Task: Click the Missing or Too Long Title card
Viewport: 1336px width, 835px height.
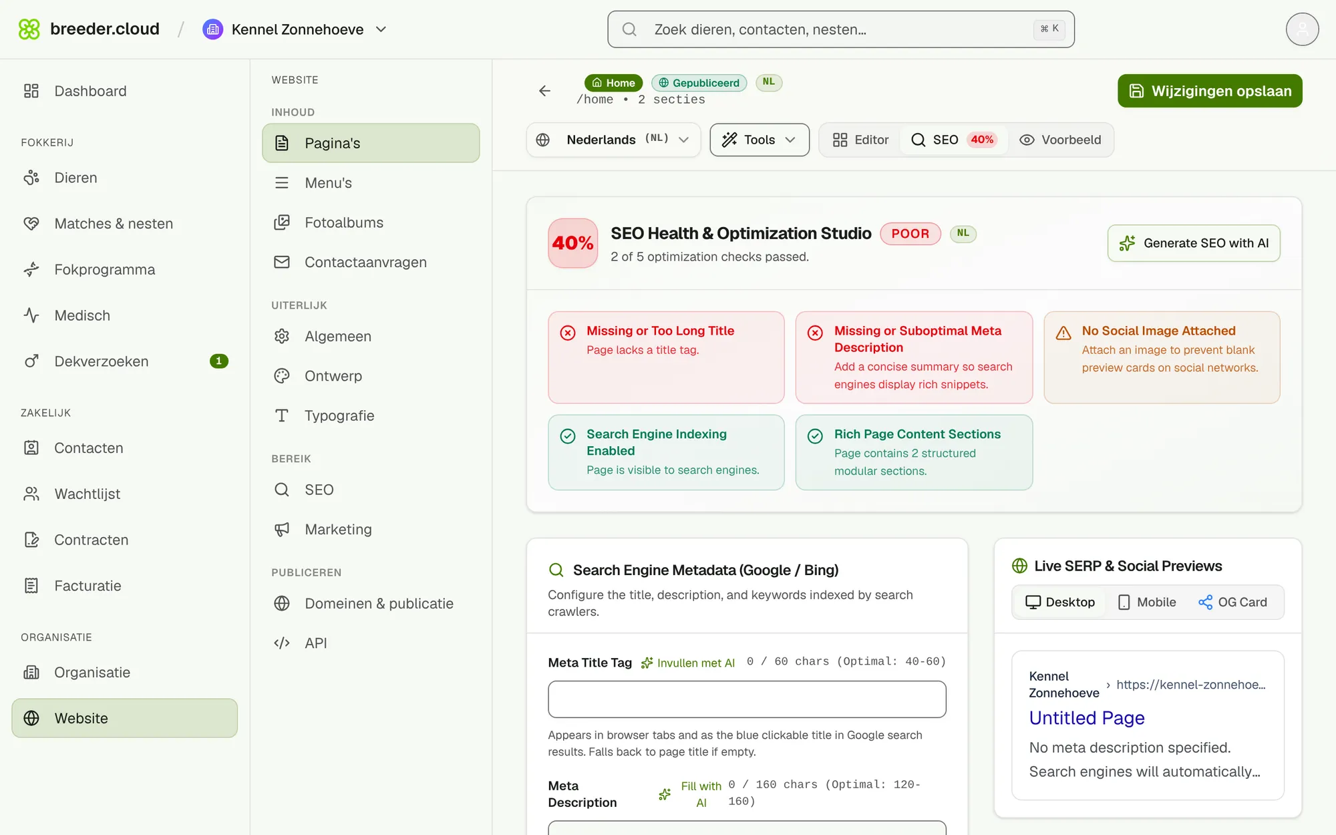Action: 666,357
